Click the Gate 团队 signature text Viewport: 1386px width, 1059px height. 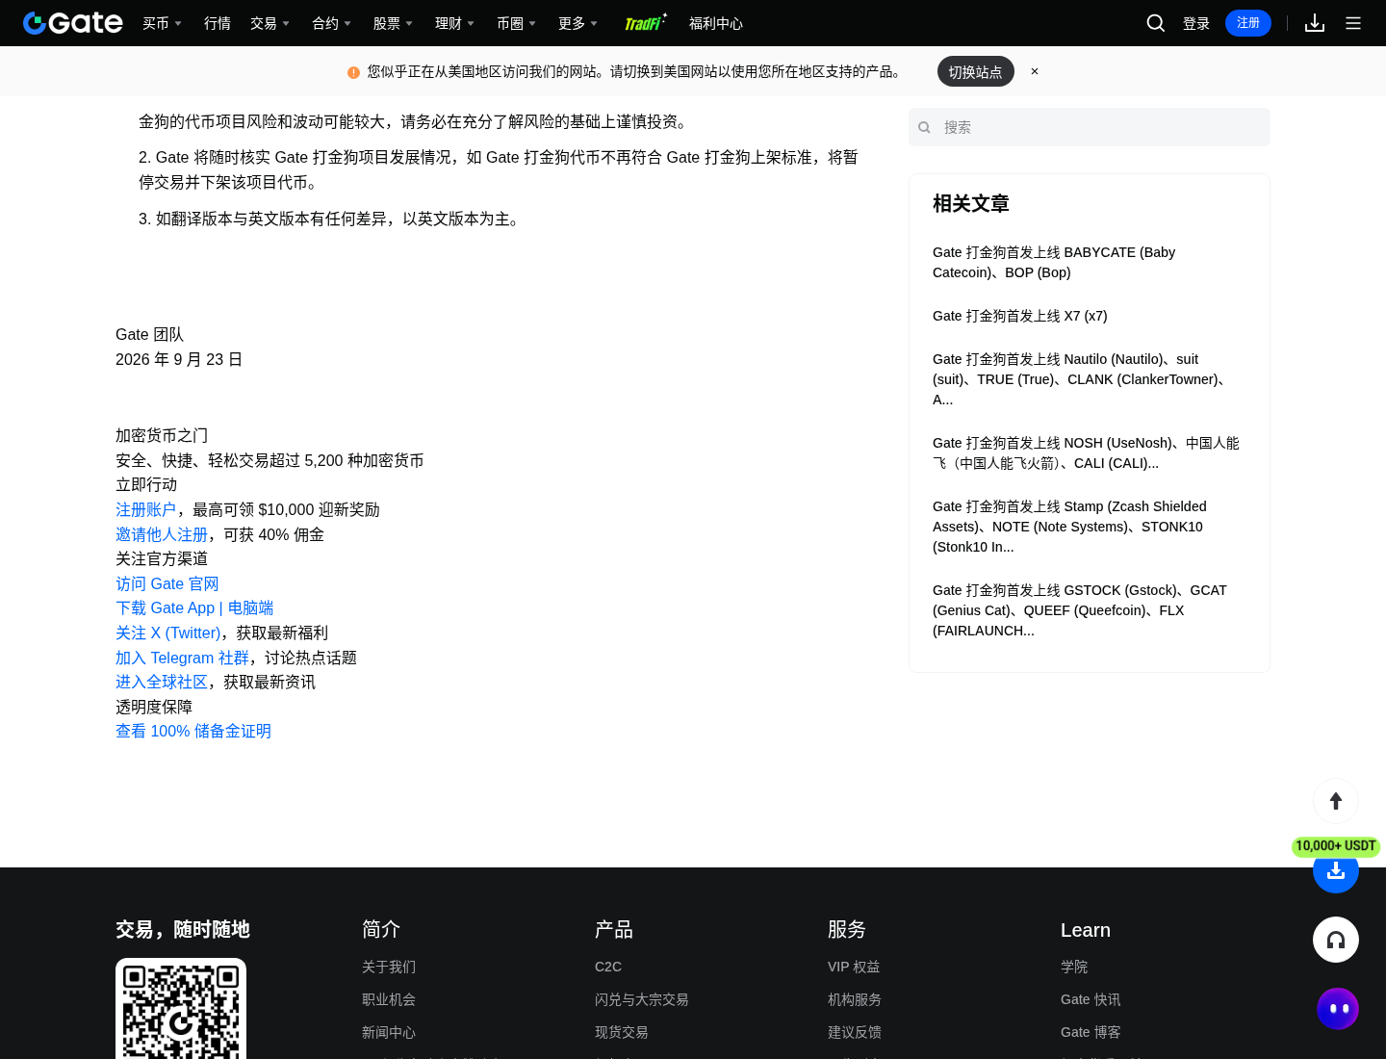(x=149, y=334)
